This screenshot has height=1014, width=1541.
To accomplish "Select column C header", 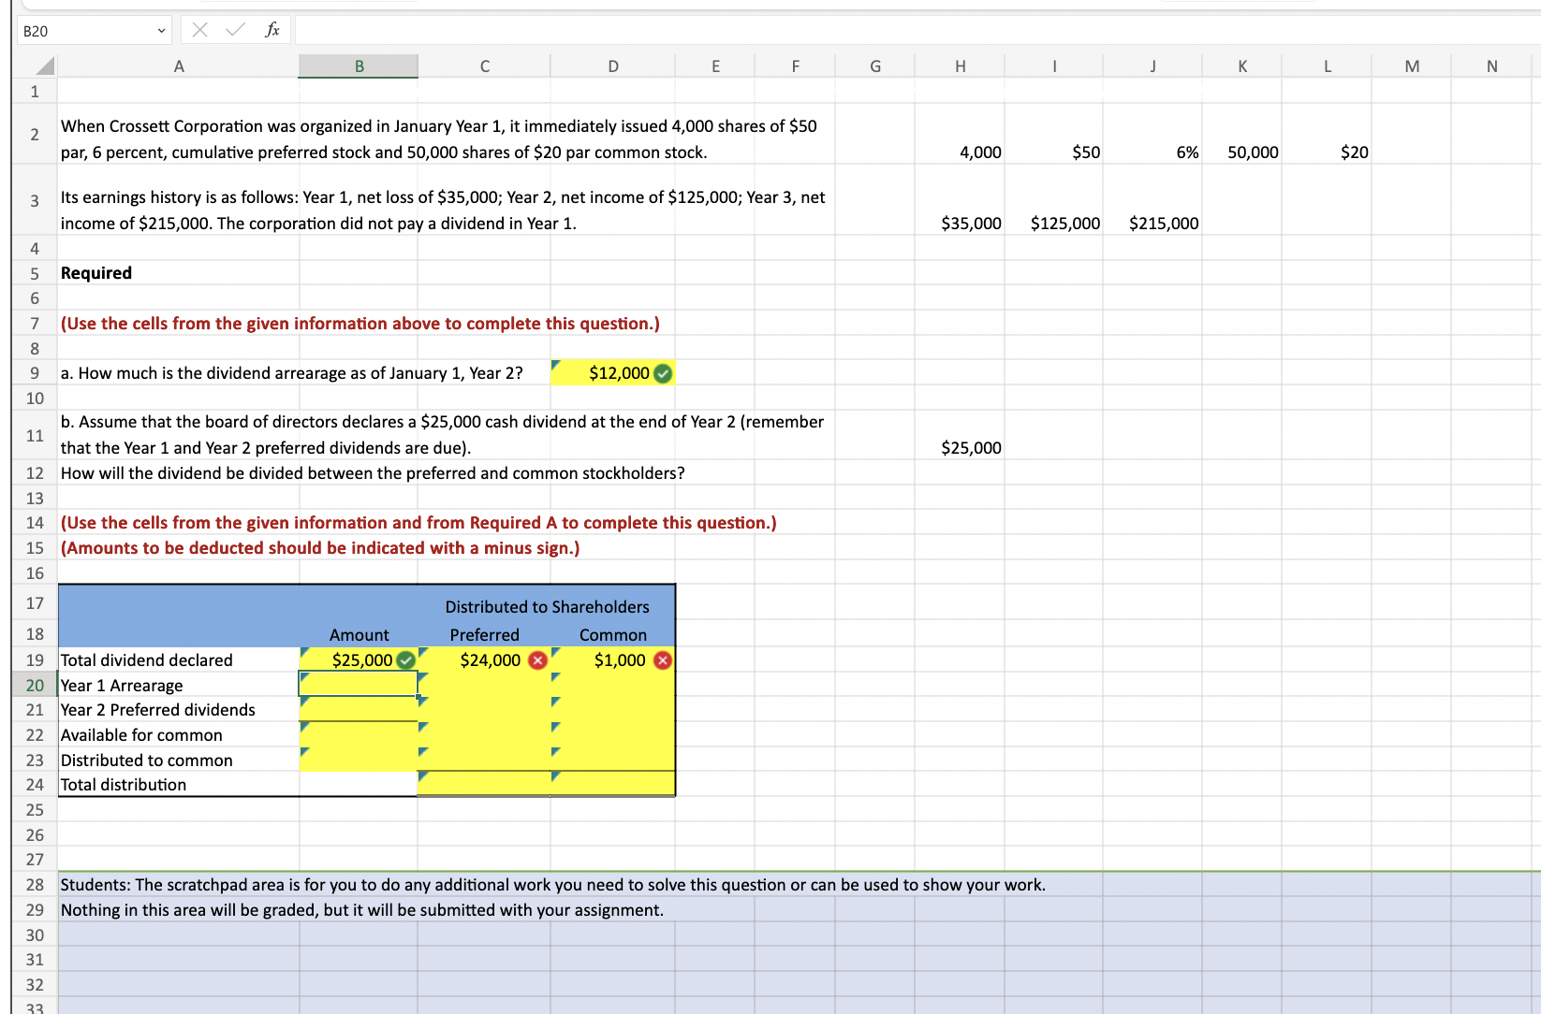I will pos(484,65).
